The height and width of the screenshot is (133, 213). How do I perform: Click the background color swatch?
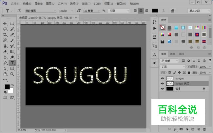tap(11, 91)
